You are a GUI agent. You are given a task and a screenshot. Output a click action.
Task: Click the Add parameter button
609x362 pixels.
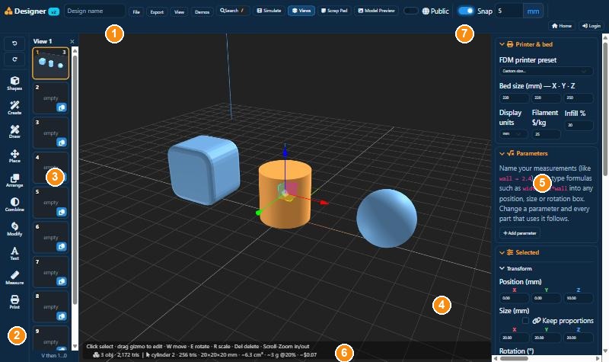pyautogui.click(x=519, y=233)
